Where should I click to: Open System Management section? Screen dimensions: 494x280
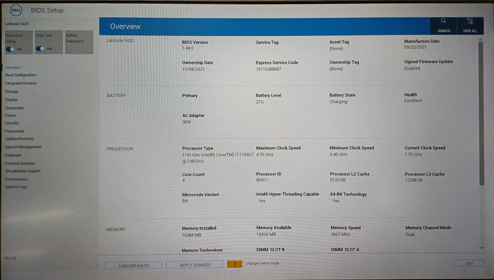23,147
